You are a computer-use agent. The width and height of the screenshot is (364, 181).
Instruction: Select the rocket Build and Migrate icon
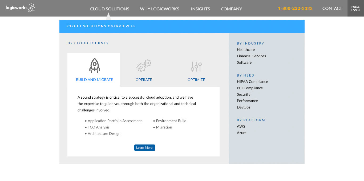(94, 66)
